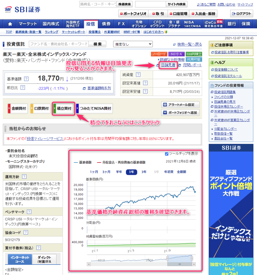Screen dimensions: 257x275
Task: Select the 1ヶ月 chart period
Action: tap(94, 172)
